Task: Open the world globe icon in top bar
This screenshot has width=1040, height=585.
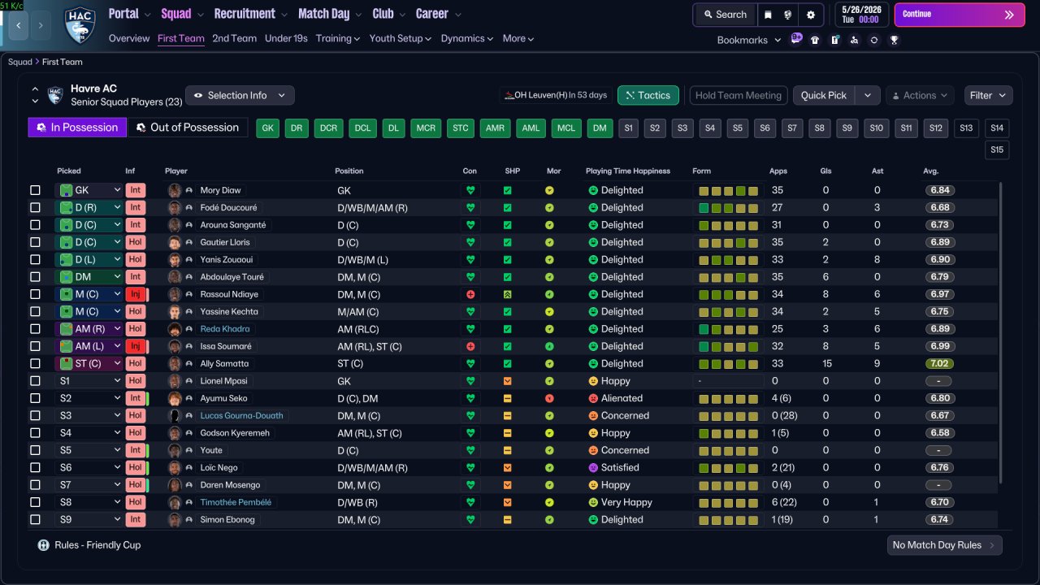Action: click(788, 15)
